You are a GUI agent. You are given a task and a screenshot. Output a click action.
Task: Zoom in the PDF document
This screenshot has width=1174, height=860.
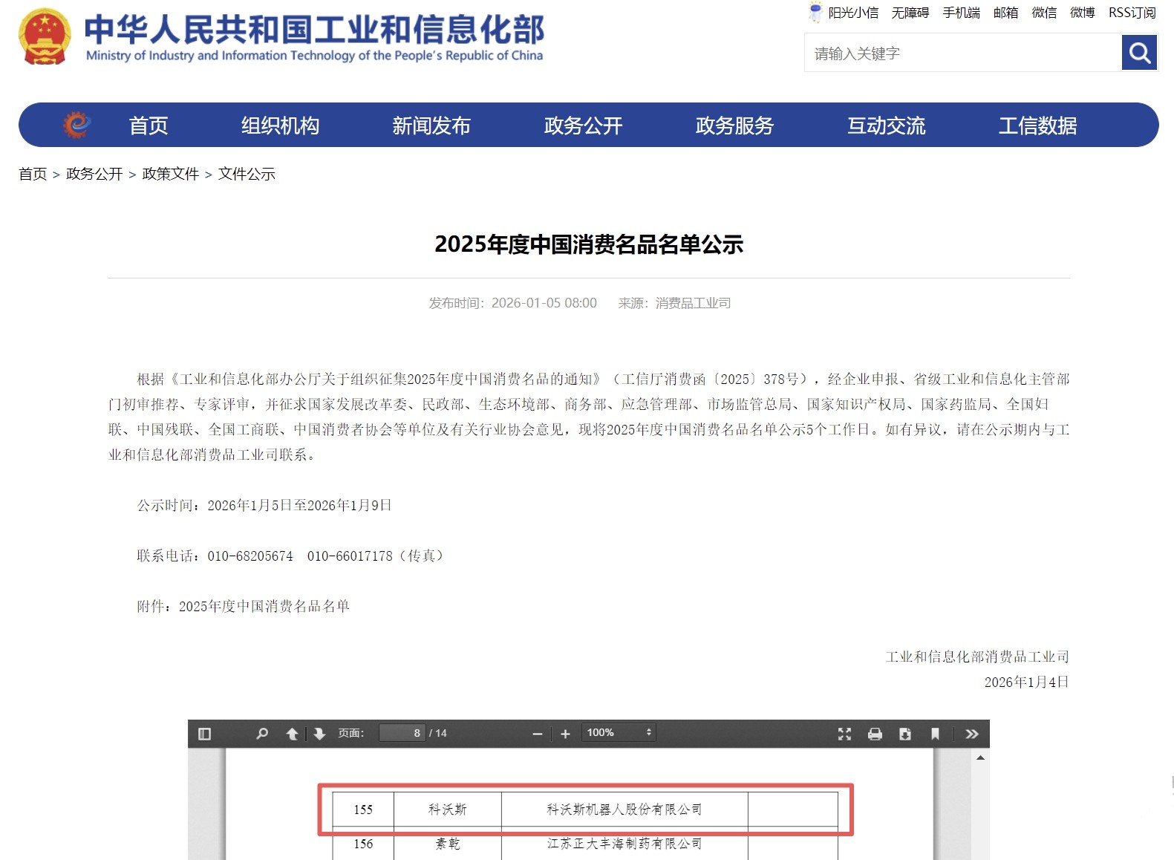tap(565, 734)
